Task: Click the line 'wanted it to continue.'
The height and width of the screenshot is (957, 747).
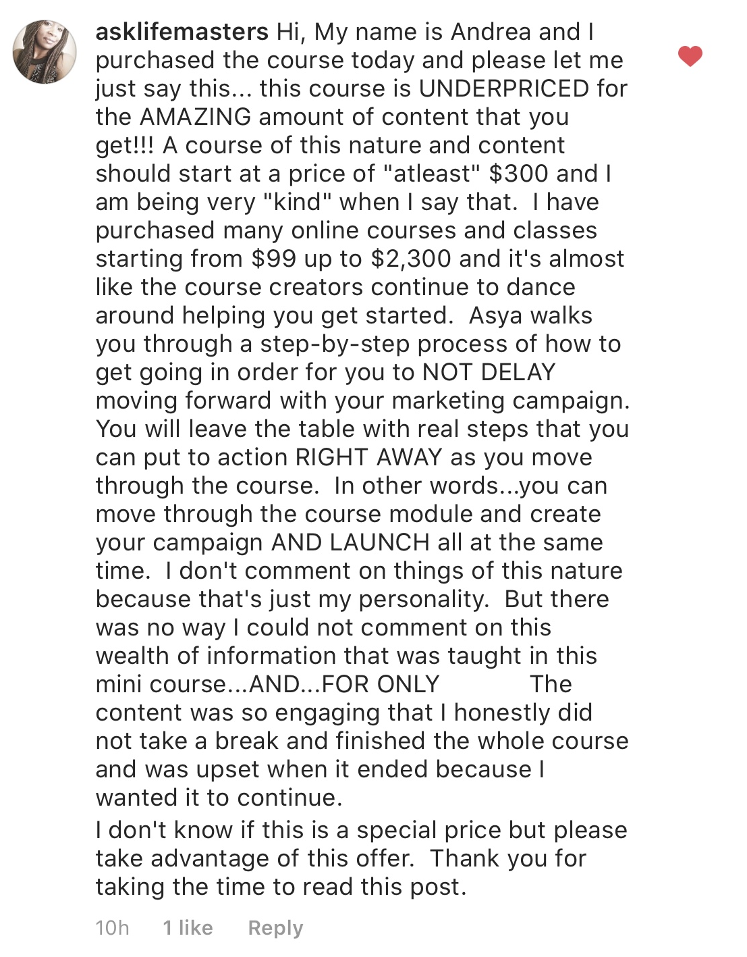Action: coord(219,798)
